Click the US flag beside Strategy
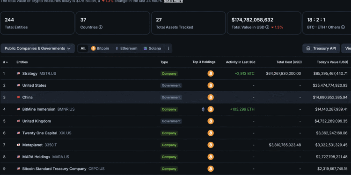The image size is (351, 175). coord(18,73)
